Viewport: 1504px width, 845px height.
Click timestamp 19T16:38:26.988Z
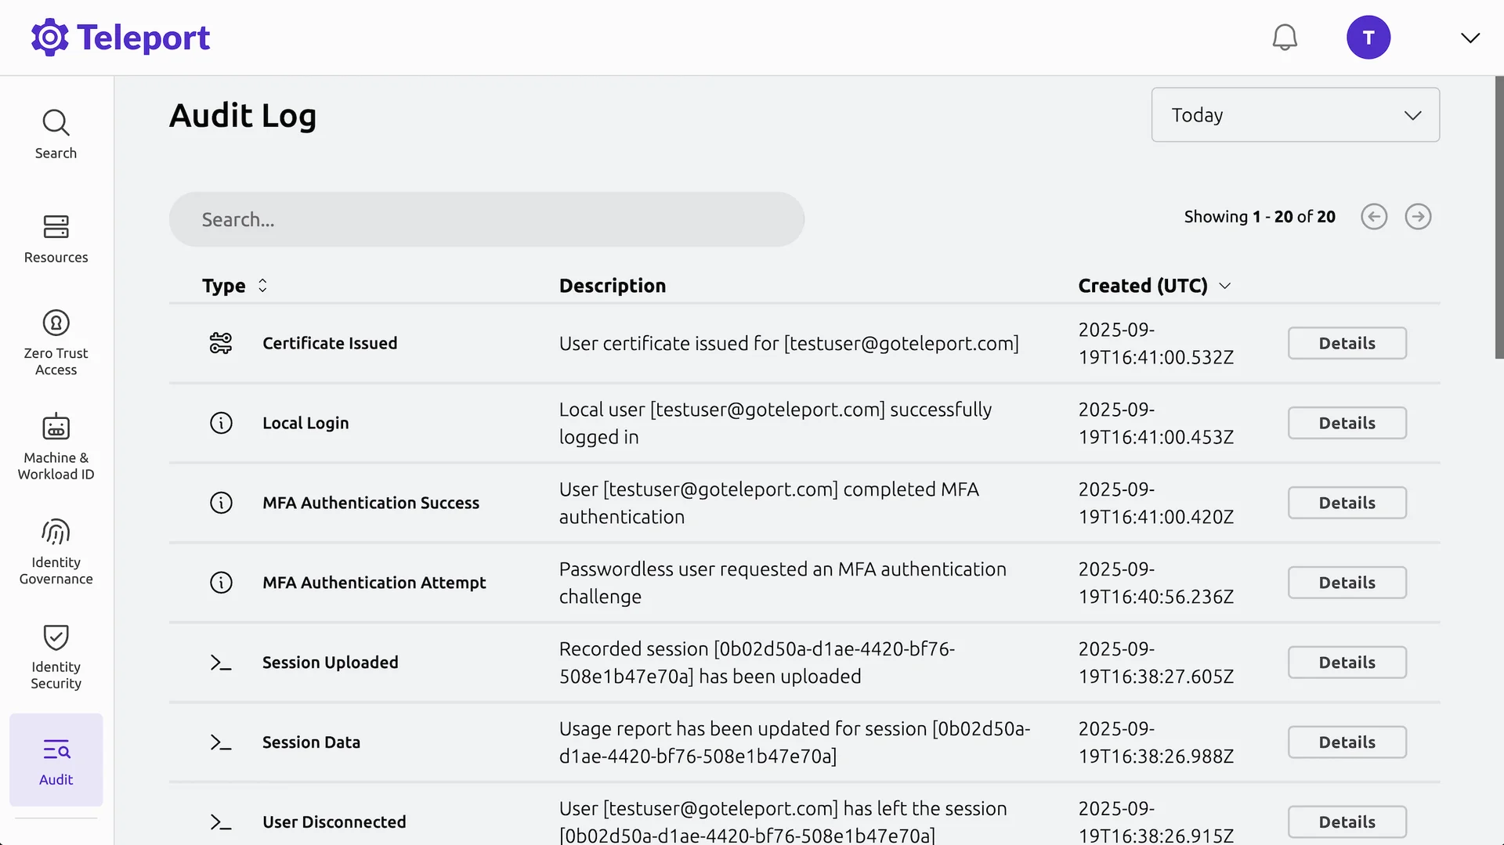[1155, 757]
